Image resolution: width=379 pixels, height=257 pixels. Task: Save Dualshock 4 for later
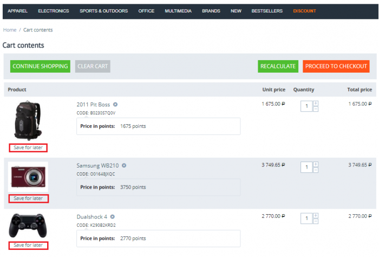point(28,246)
